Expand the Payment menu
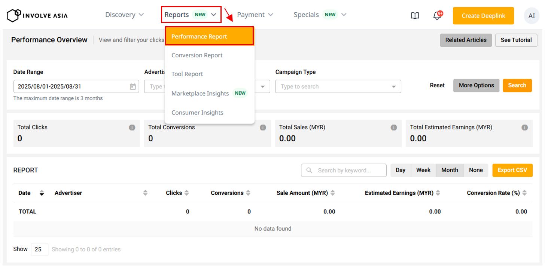The width and height of the screenshot is (545, 270). (x=255, y=15)
